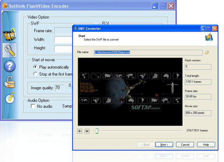
Task: Click the SWF Converter title bar icon
Action: pyautogui.click(x=76, y=28)
